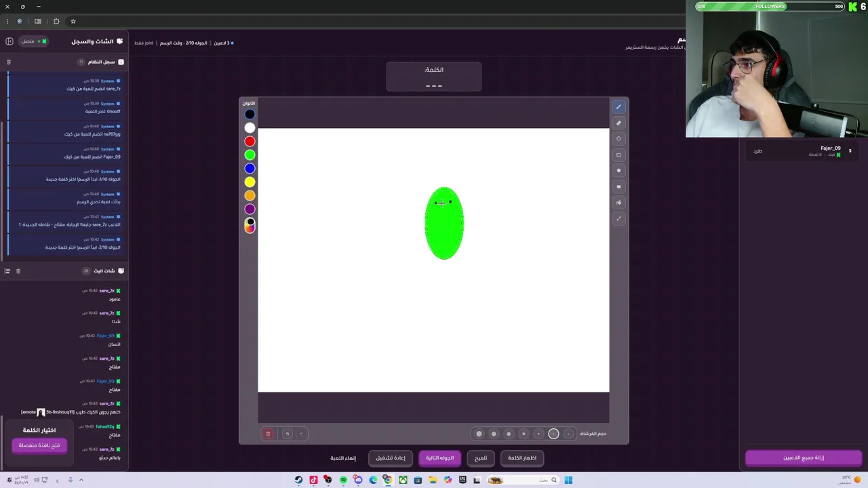
Task: Click إزالة جميع اللاعبين remove all players
Action: pos(804,458)
